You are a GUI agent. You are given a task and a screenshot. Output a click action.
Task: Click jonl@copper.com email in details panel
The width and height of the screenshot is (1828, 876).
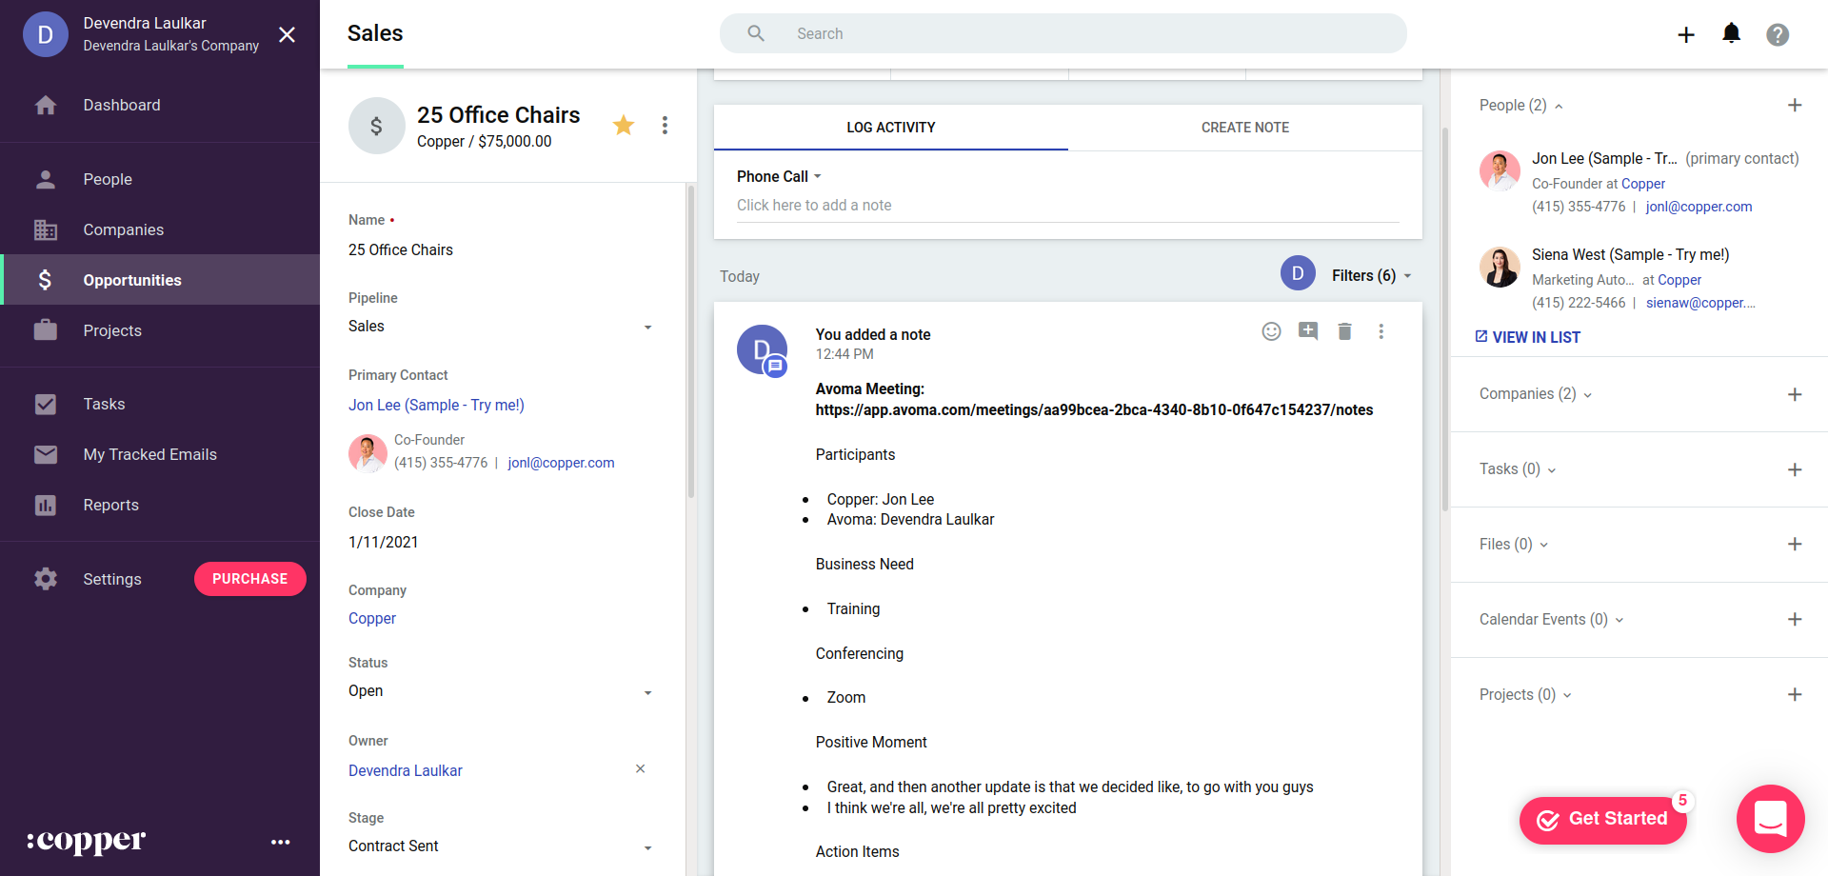(x=561, y=463)
